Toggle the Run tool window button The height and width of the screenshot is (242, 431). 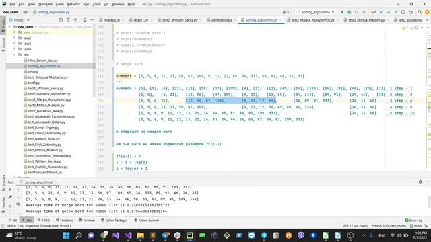(x=27, y=220)
